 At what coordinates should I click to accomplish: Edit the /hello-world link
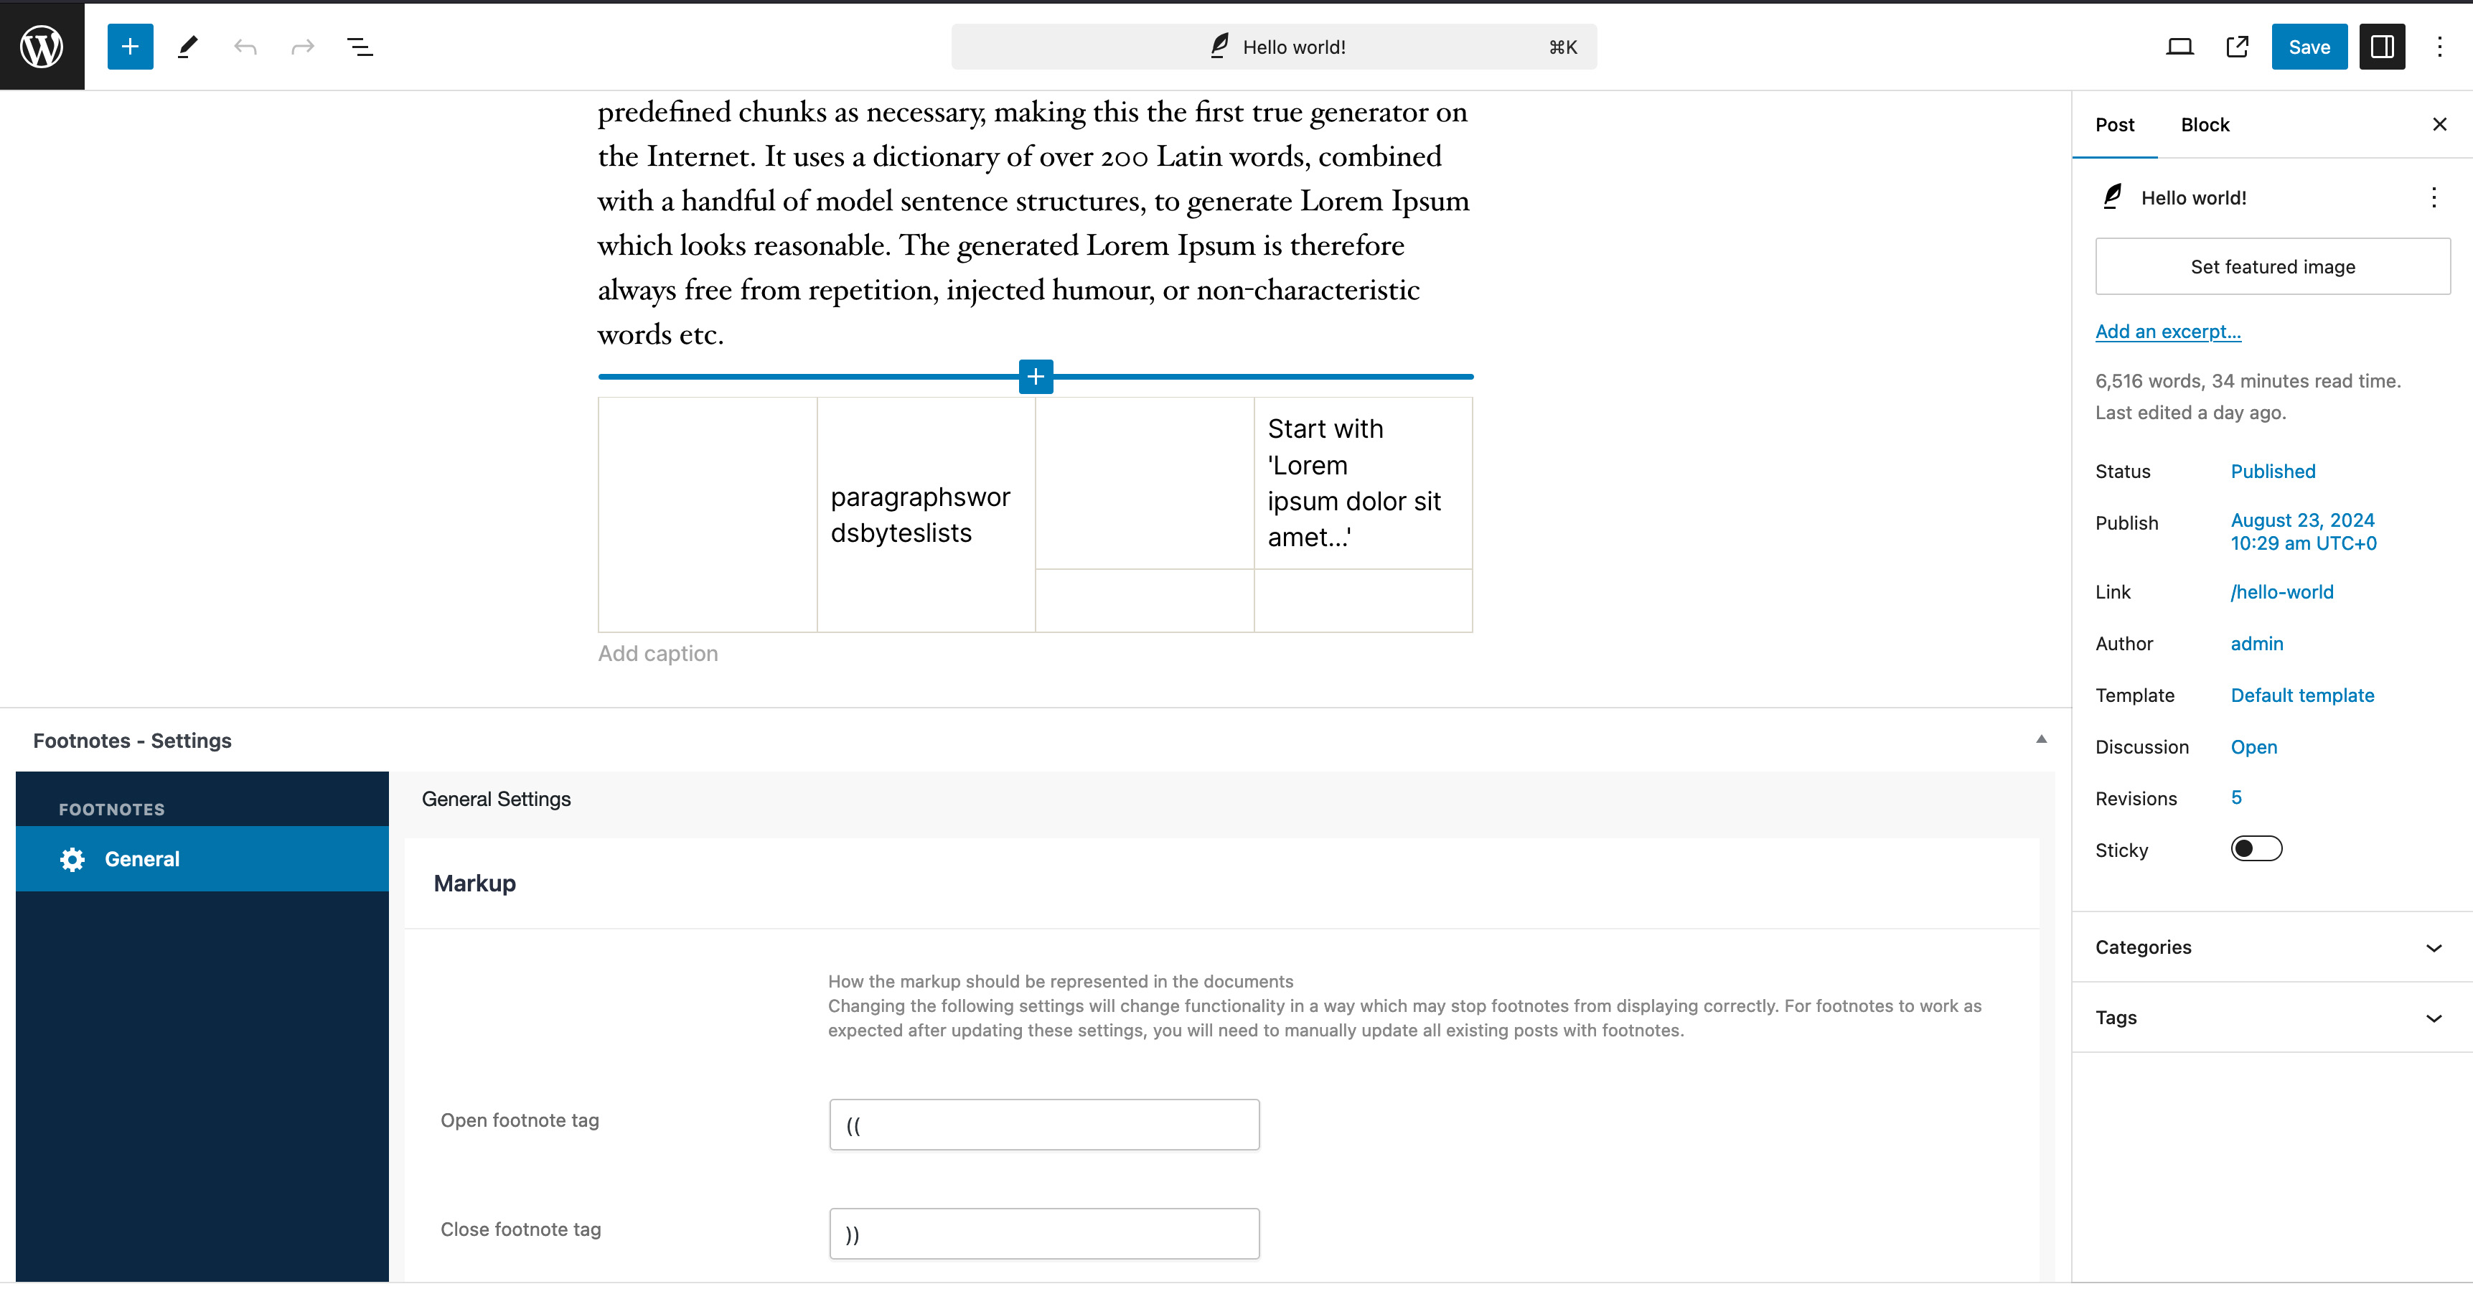point(2281,592)
